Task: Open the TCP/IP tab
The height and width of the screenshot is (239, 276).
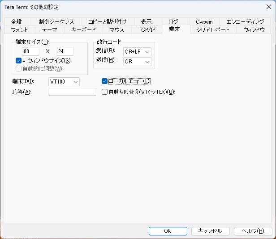Action: pyautogui.click(x=147, y=29)
